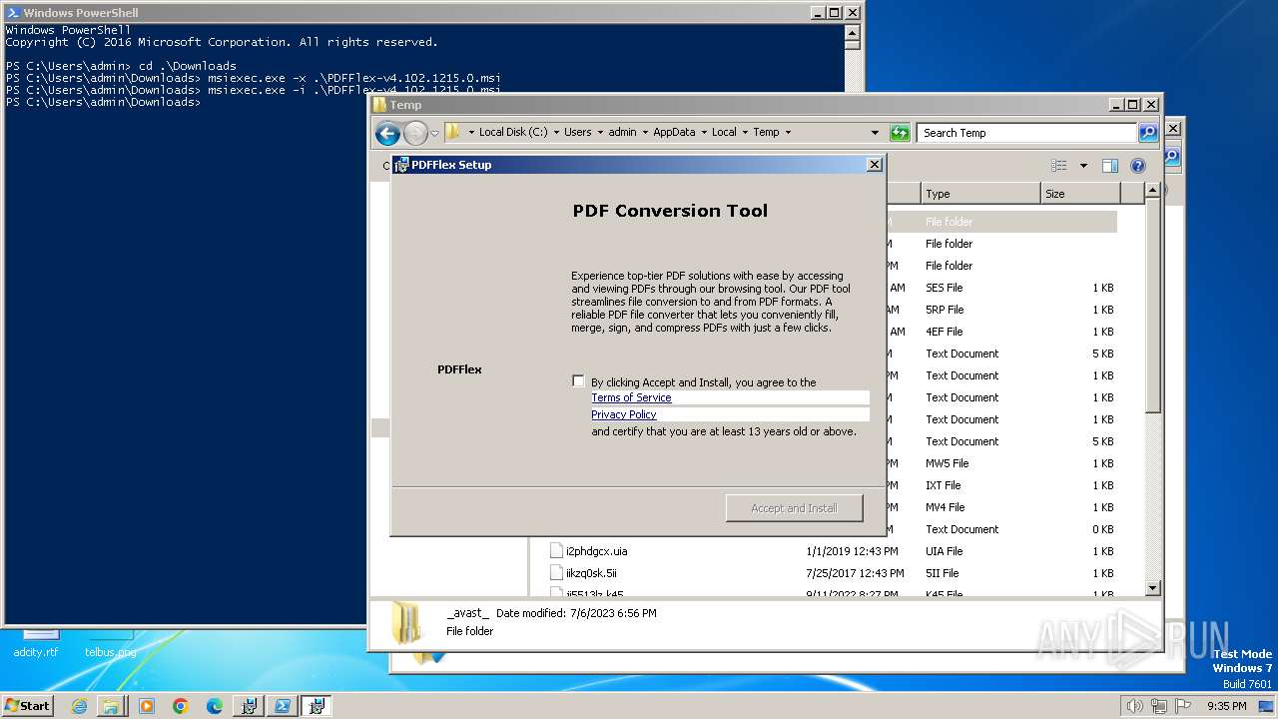Select Local Disk (C:) in the address breadcrumb

513,132
